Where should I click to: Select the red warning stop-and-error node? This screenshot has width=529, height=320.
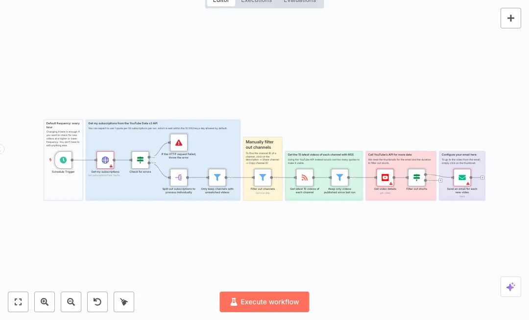pos(179,142)
